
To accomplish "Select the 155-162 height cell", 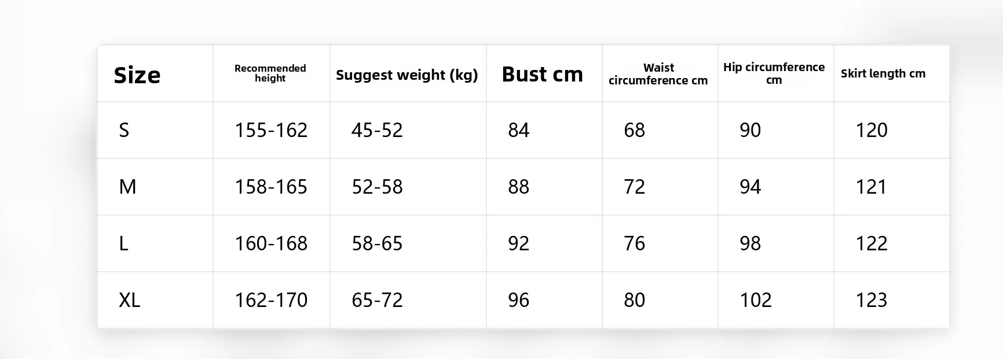I will click(x=271, y=130).
